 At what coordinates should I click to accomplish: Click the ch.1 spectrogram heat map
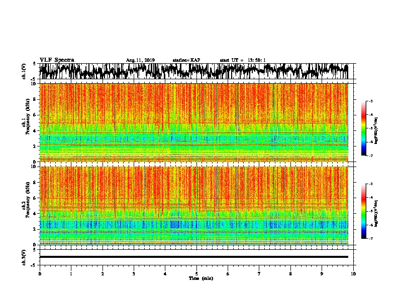(x=193, y=122)
